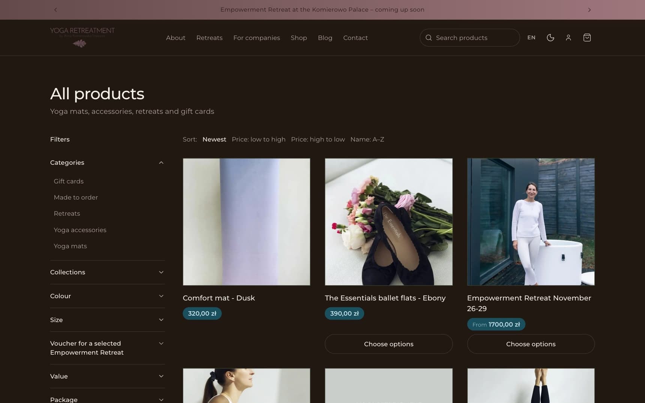The width and height of the screenshot is (645, 403).
Task: Toggle dark mode moon icon
Action: [x=550, y=37]
